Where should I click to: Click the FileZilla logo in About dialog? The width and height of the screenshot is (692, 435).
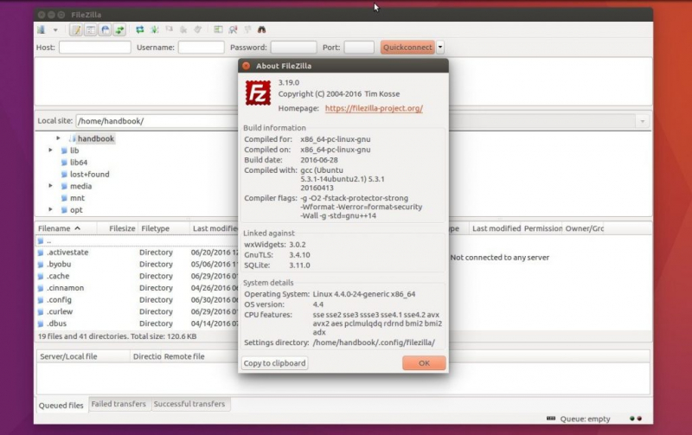pos(258,93)
